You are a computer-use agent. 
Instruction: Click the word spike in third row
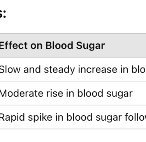[x=40, y=118]
